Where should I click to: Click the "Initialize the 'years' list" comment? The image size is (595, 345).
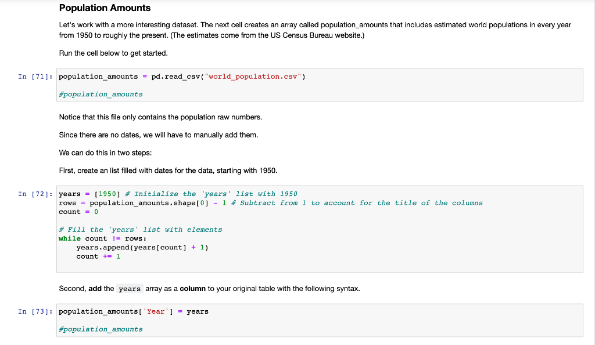pos(212,194)
